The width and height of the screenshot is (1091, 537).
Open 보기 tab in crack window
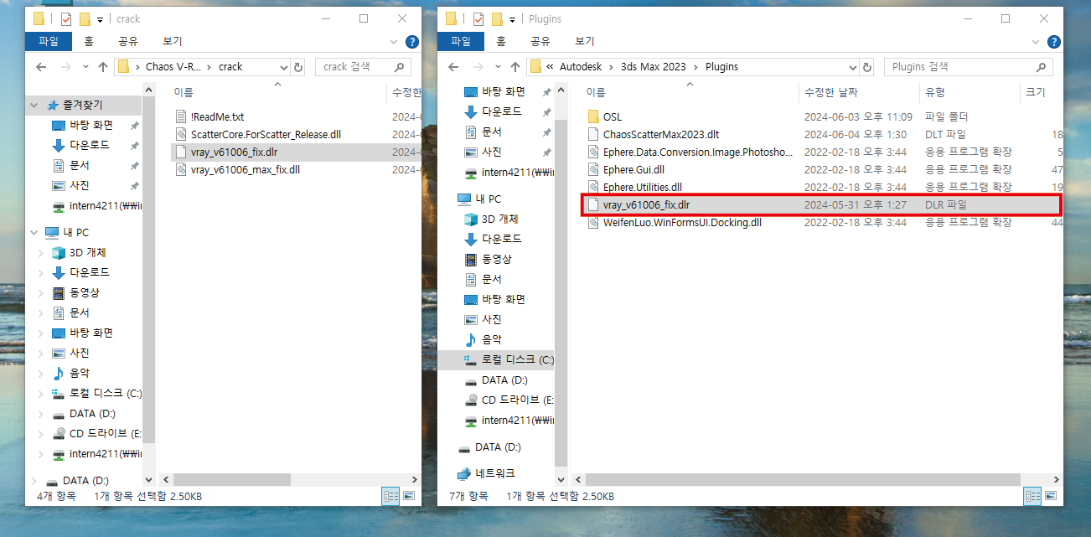(x=173, y=41)
